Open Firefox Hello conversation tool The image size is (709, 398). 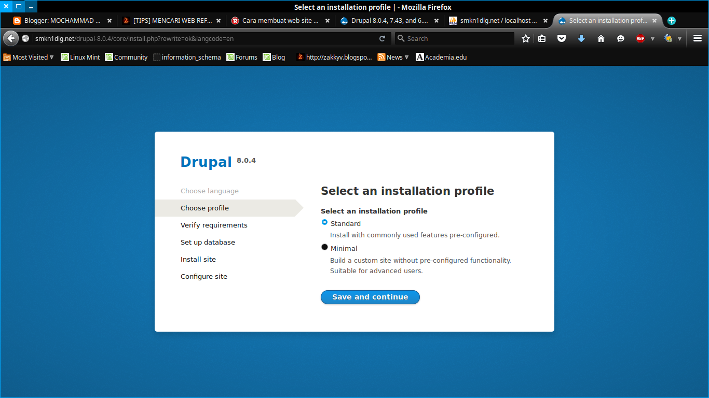[x=621, y=38]
